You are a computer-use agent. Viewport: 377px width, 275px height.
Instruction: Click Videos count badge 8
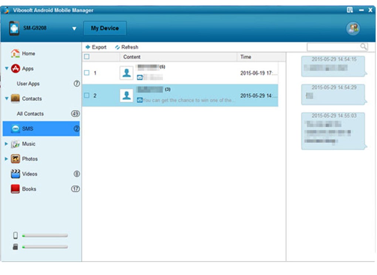[77, 174]
